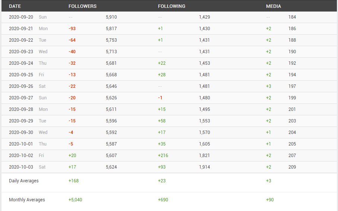The height and width of the screenshot is (211, 338).
Task: Click the +3 media change on Saturday
Action: tap(269, 86)
